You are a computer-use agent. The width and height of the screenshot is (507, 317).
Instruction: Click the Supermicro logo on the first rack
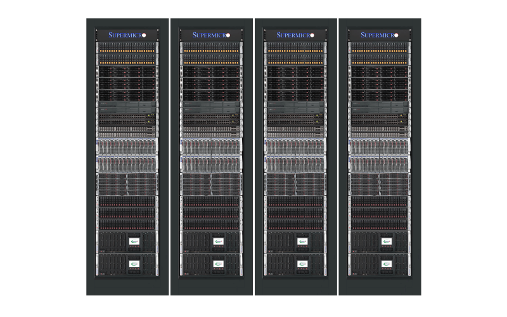[126, 35]
